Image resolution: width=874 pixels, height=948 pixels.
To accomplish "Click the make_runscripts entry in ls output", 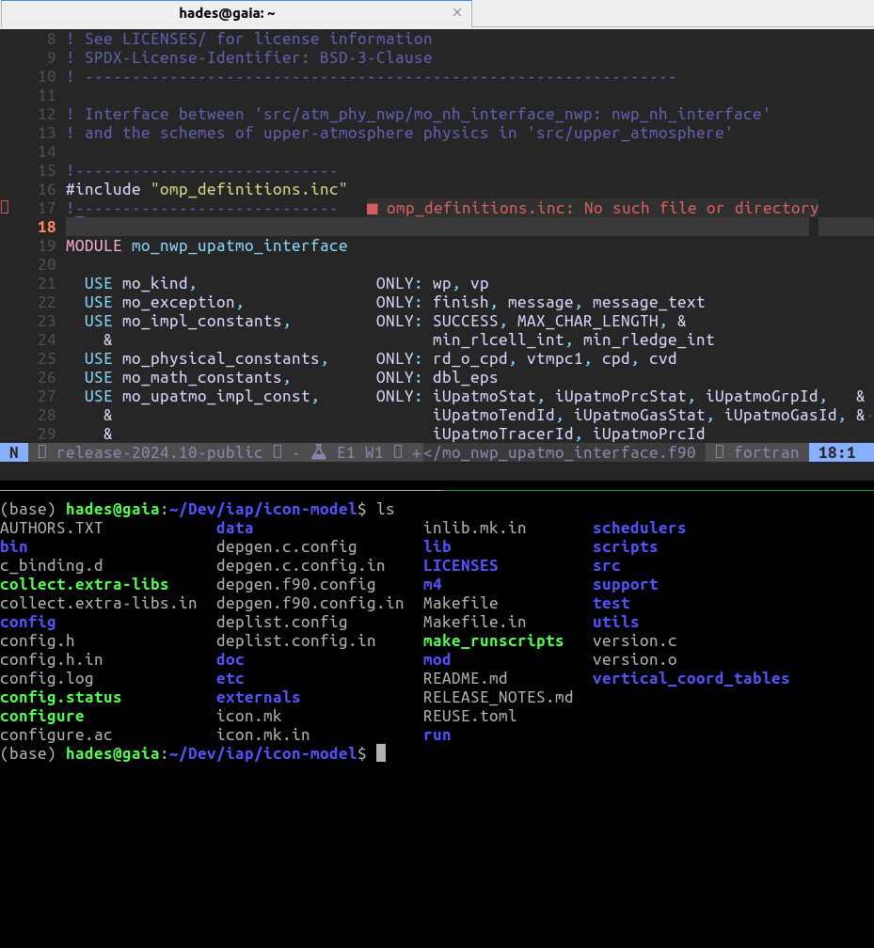I will 493,640.
